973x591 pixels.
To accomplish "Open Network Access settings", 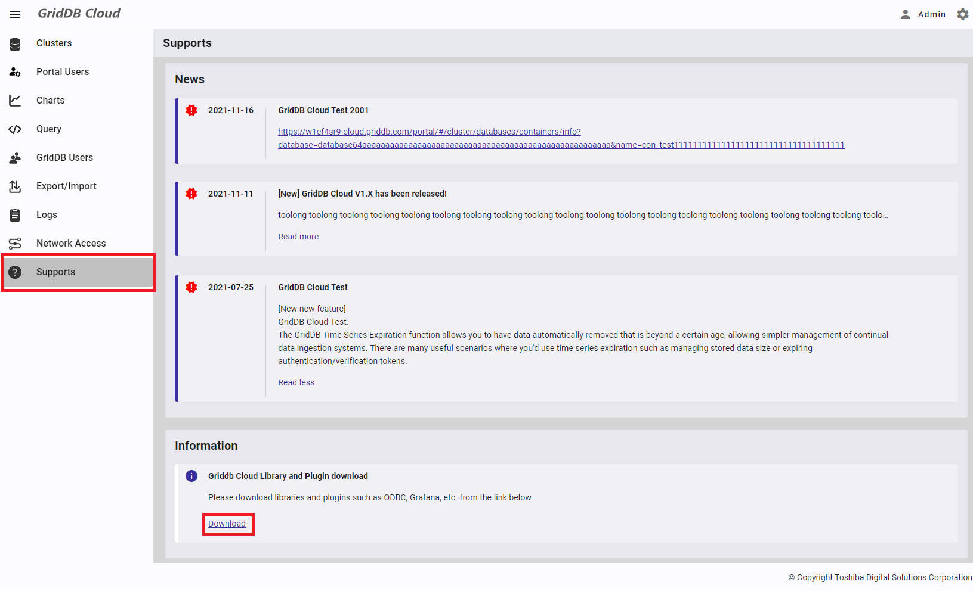I will [76, 244].
